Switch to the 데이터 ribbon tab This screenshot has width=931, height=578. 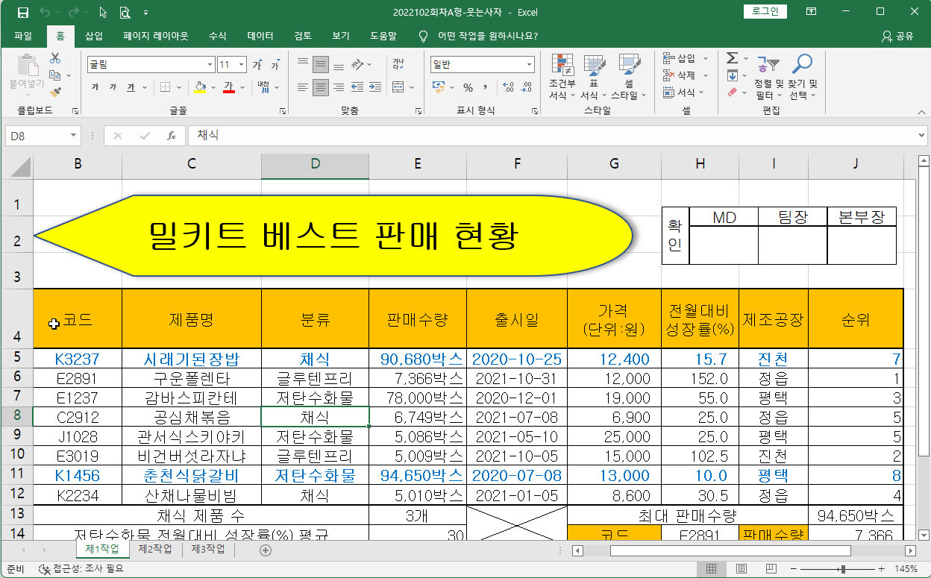coord(260,36)
